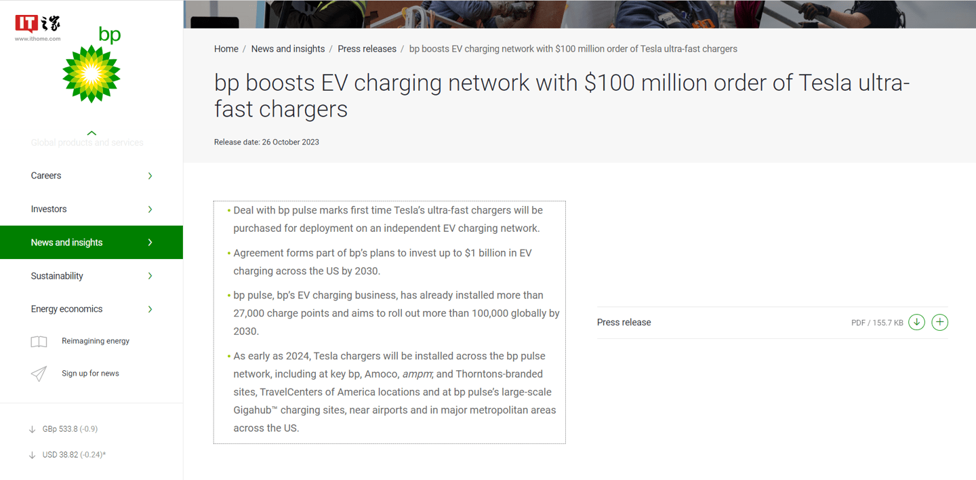
Task: Click the paper plane Sign up icon
Action: pyautogui.click(x=39, y=374)
